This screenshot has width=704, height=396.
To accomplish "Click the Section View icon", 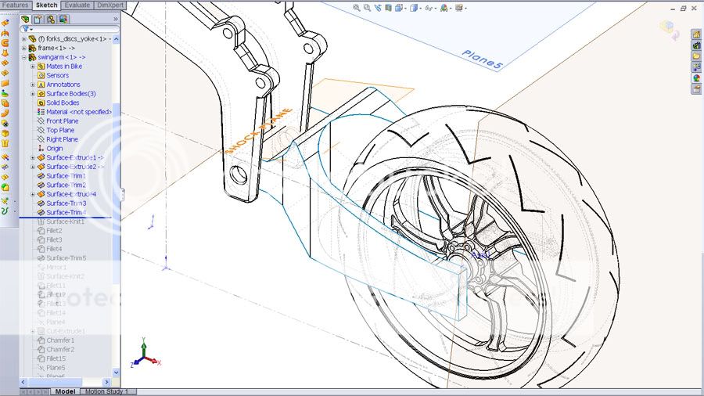I will 388,8.
